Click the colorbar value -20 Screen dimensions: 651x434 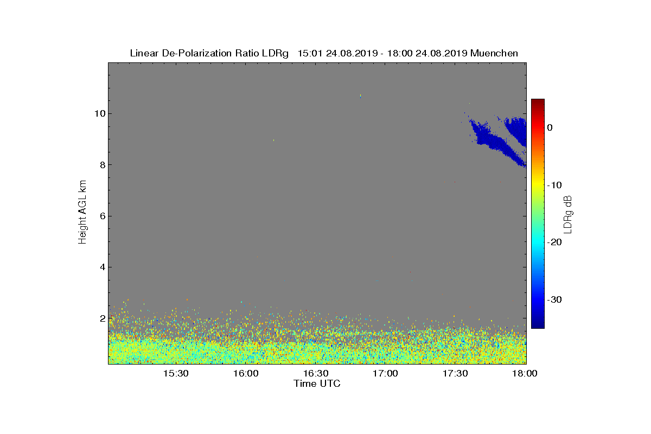coord(554,242)
